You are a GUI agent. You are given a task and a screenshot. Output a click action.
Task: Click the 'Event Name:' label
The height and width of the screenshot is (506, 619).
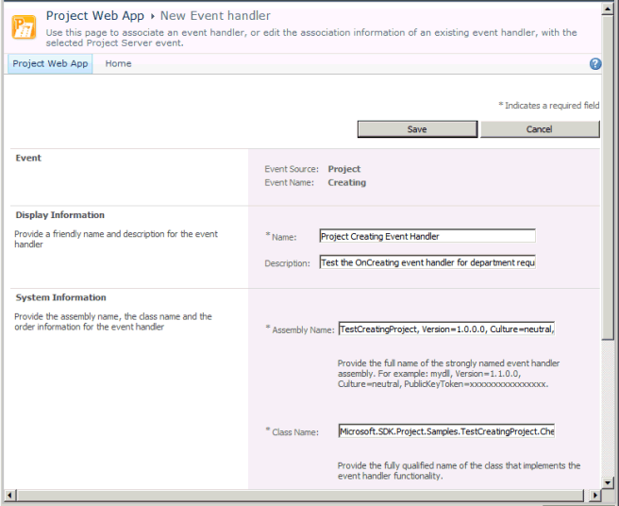click(x=290, y=182)
